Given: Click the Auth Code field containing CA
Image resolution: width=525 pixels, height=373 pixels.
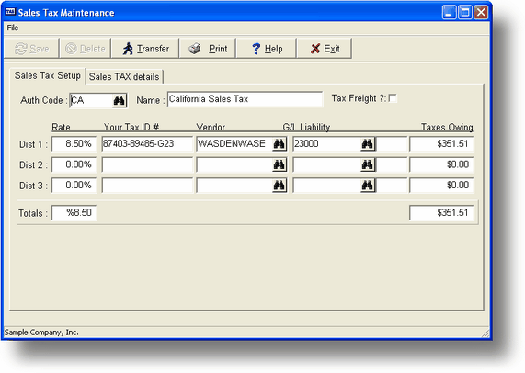Looking at the screenshot, I should (91, 100).
